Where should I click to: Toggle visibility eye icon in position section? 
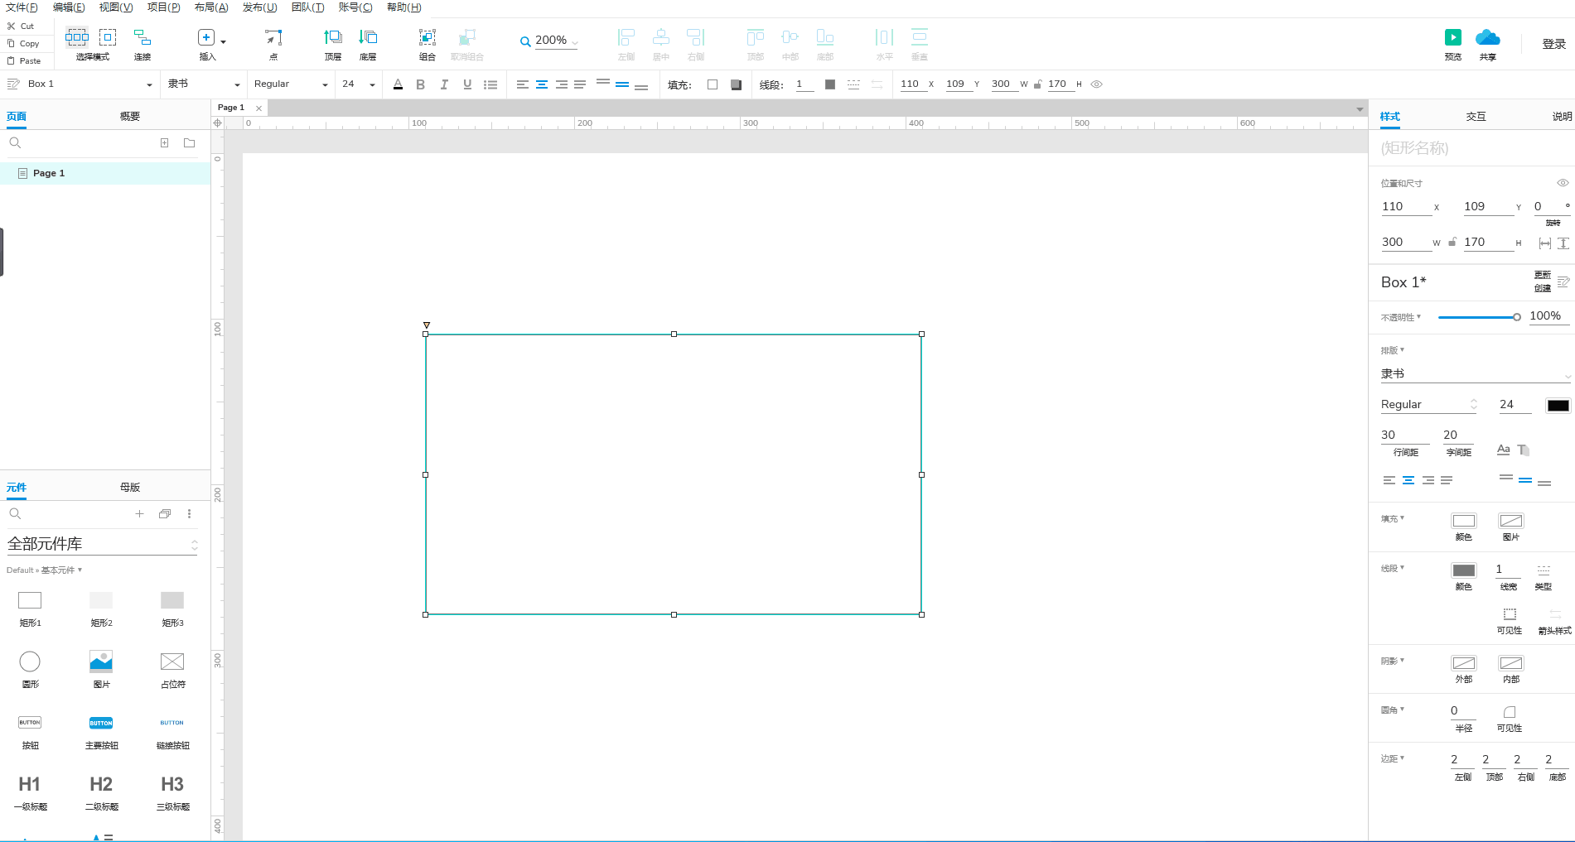[1562, 183]
